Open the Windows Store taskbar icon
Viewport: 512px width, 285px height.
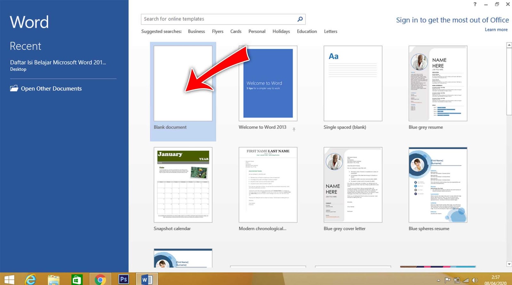click(76, 280)
